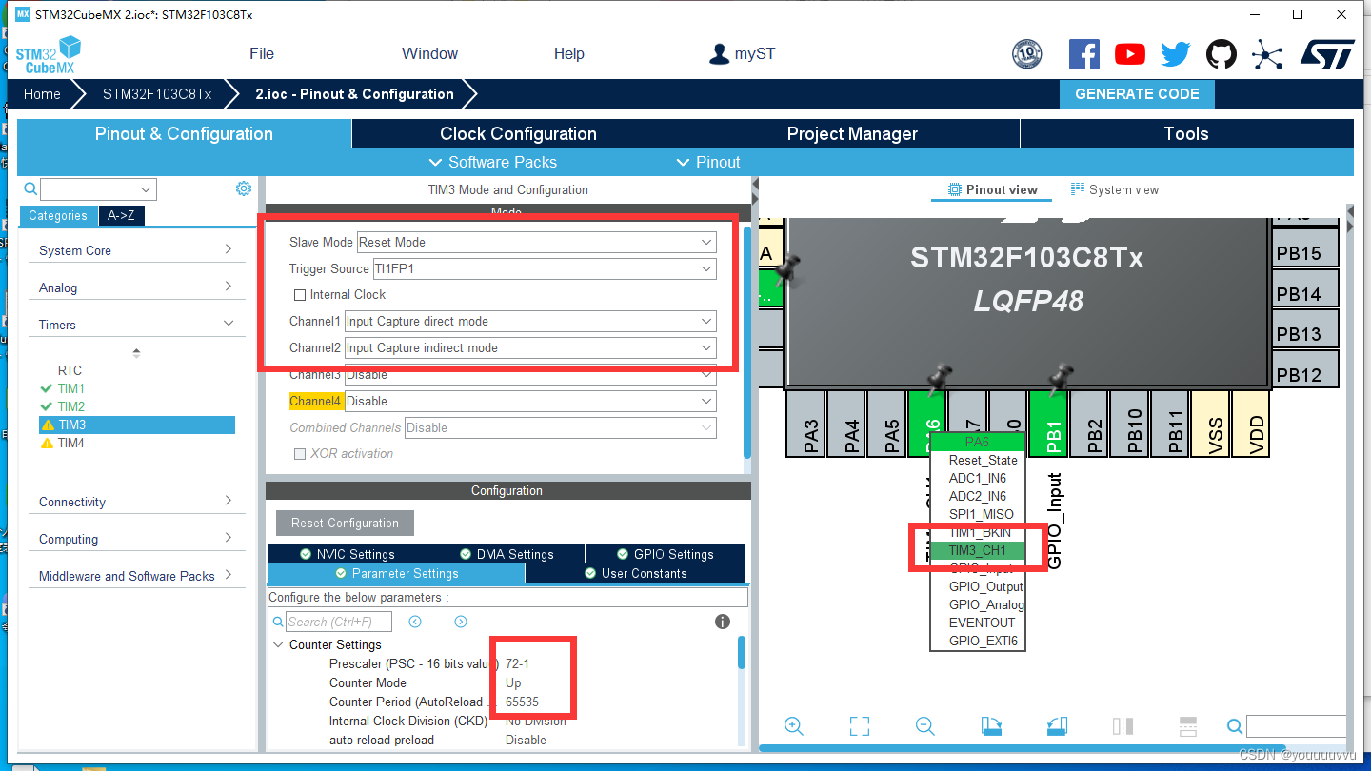This screenshot has width=1371, height=771.
Task: Zoom out on the pinout view
Action: click(924, 725)
